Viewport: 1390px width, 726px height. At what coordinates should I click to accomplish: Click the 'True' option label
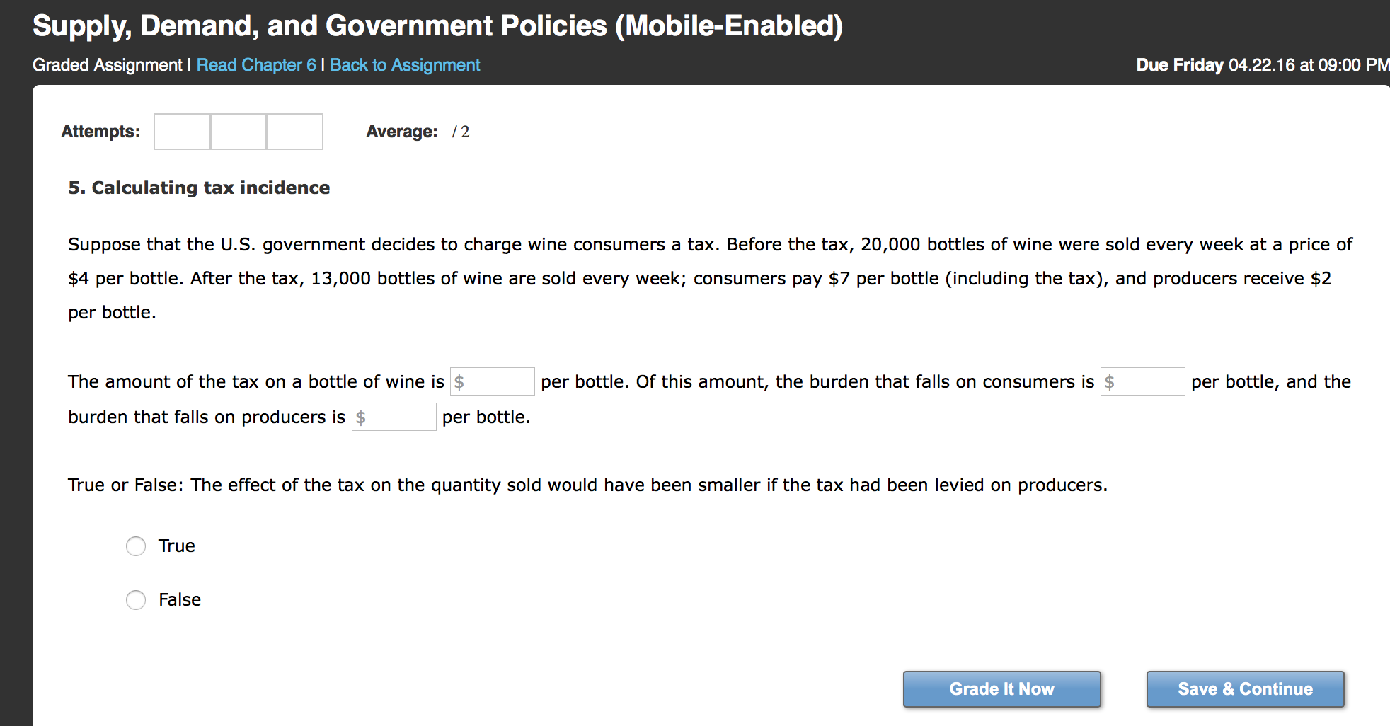tap(177, 546)
